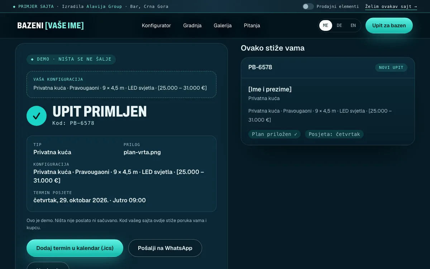Click the Ovo je demo disclaimer text
Viewport: 430px width, 269px height.
tap(116, 224)
